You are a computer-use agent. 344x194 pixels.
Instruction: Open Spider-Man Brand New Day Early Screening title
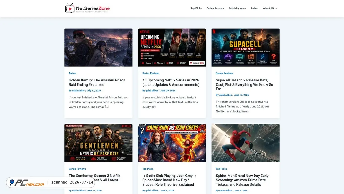point(242,180)
